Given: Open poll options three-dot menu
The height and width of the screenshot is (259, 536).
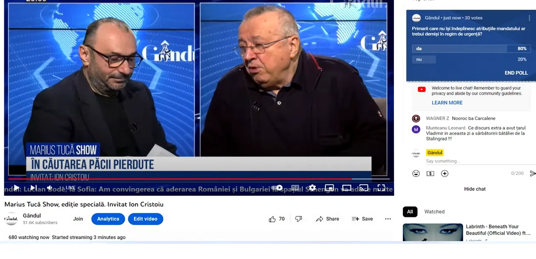Looking at the screenshot, I should coord(530,18).
